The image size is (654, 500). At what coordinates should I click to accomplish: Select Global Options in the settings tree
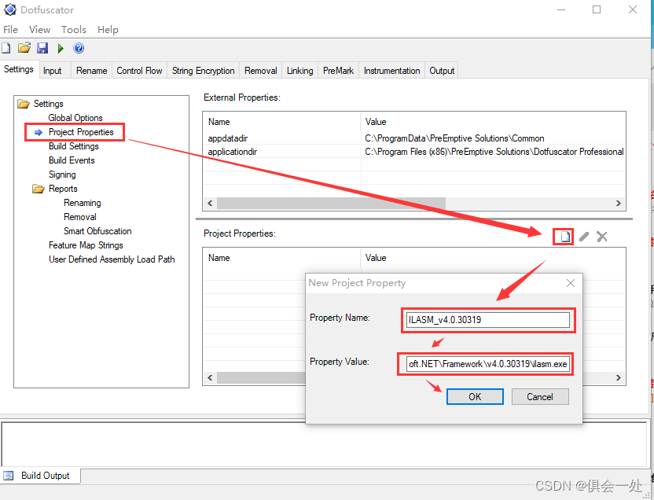[75, 118]
